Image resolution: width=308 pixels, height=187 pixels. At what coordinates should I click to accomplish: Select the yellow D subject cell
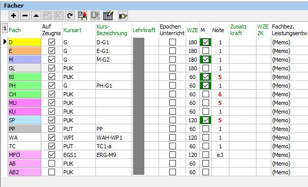click(25, 42)
